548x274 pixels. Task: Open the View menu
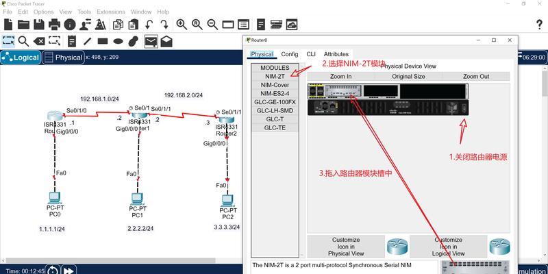pos(65,12)
